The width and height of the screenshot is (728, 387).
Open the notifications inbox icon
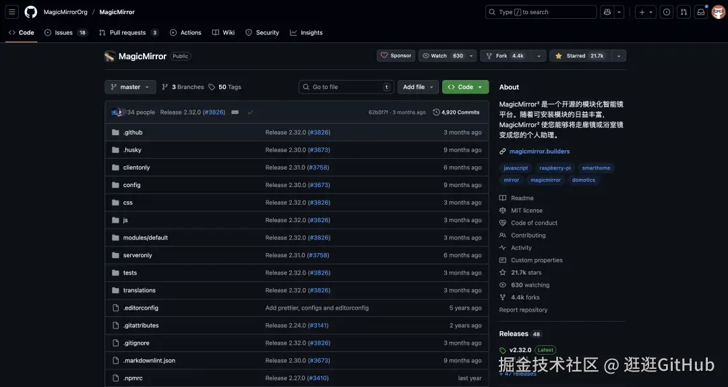700,12
